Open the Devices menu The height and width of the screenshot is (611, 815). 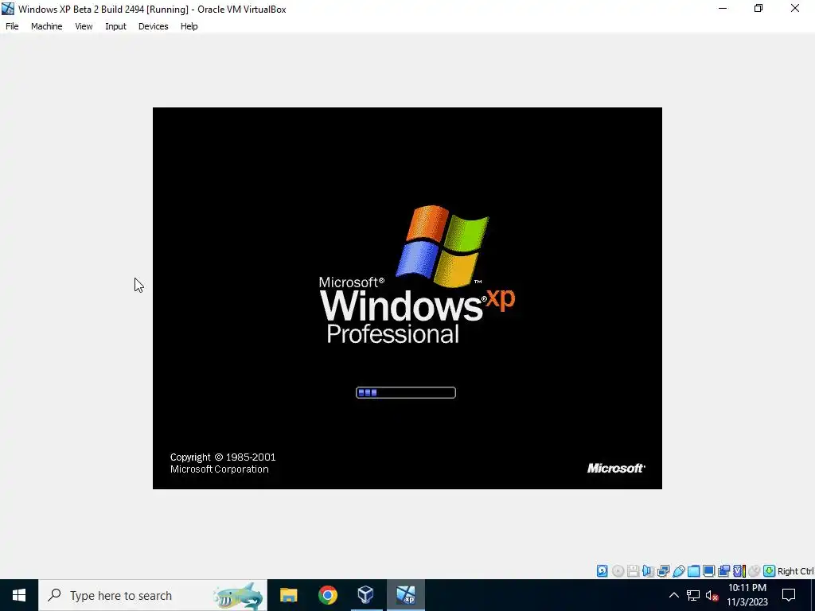point(153,26)
